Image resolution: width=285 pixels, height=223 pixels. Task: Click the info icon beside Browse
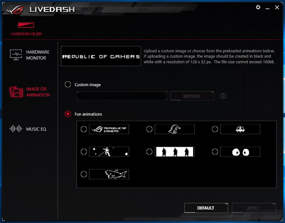tap(223, 96)
